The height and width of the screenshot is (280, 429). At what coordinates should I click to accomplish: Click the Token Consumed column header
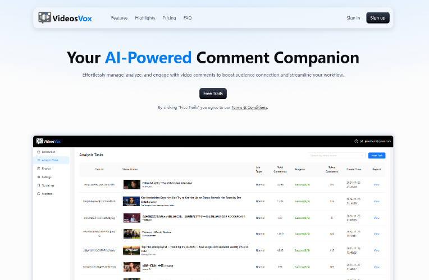pyautogui.click(x=332, y=170)
